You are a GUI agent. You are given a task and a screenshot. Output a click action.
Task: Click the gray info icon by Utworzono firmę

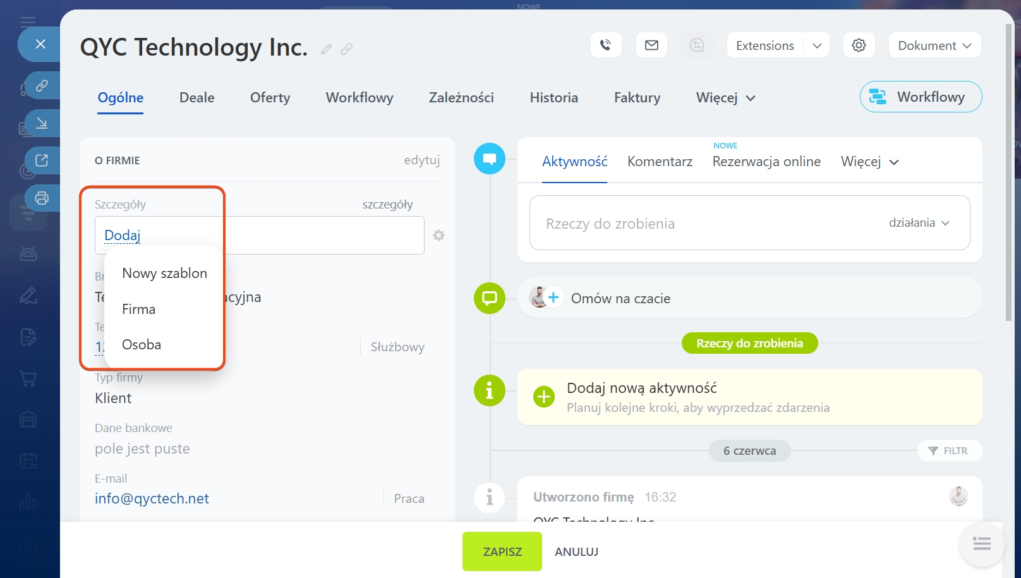click(490, 498)
